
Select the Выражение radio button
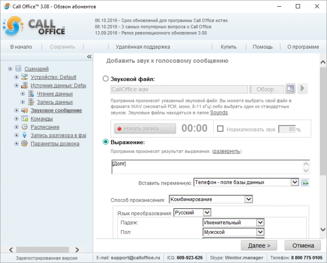(x=105, y=142)
